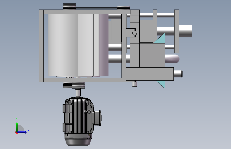Click the green Y axis arrow of the triad
231x149 pixels.
17,127
